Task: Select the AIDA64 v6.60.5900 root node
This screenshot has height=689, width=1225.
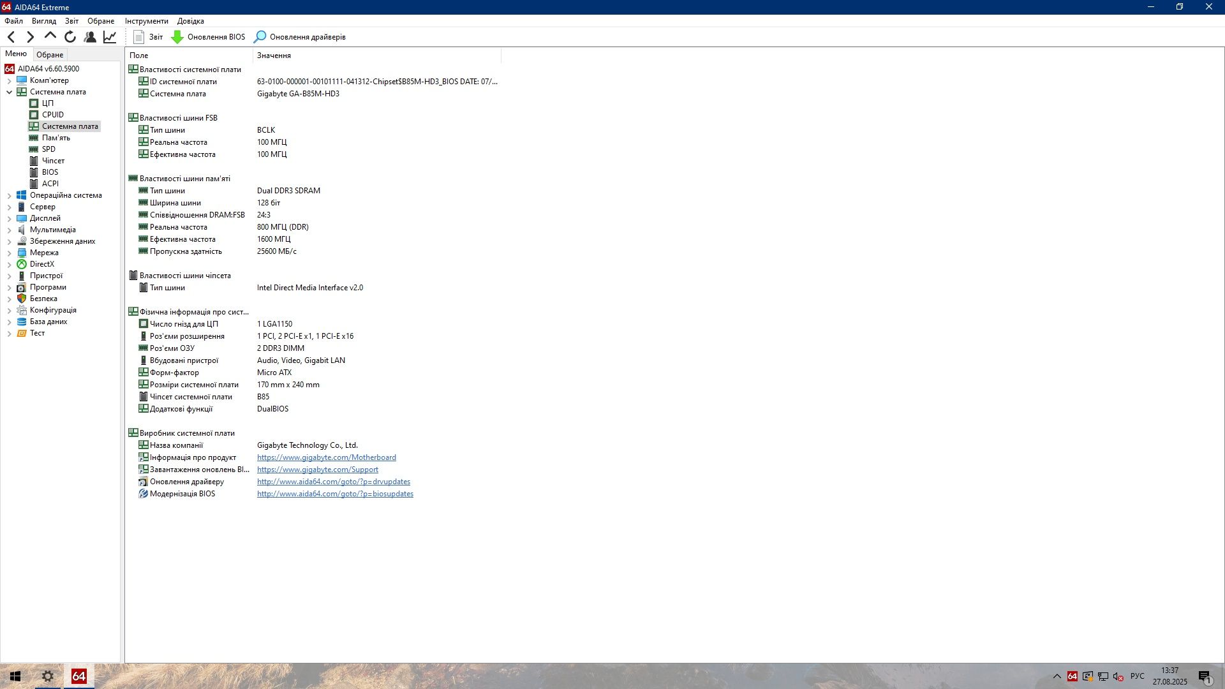Action: (48, 69)
